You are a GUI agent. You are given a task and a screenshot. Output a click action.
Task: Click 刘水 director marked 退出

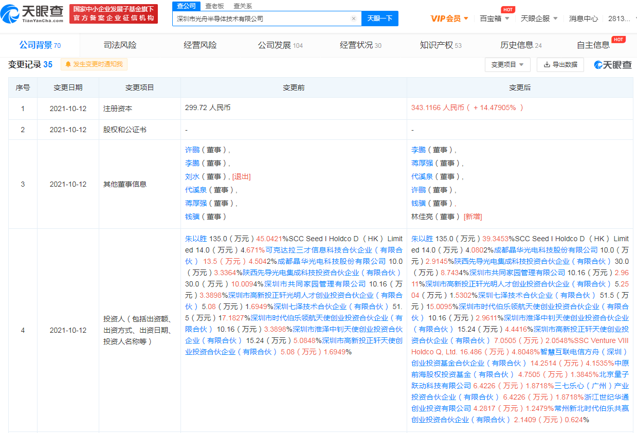pos(192,176)
